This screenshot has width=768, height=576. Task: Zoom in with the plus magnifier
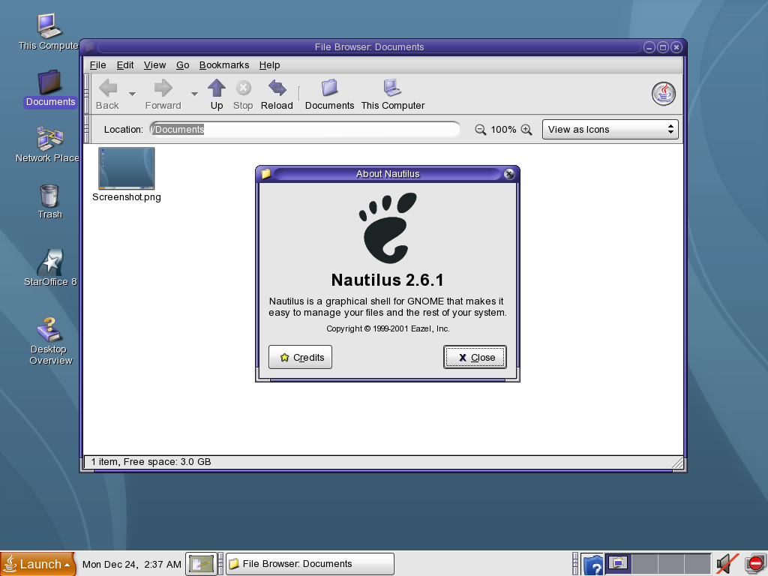click(x=526, y=129)
